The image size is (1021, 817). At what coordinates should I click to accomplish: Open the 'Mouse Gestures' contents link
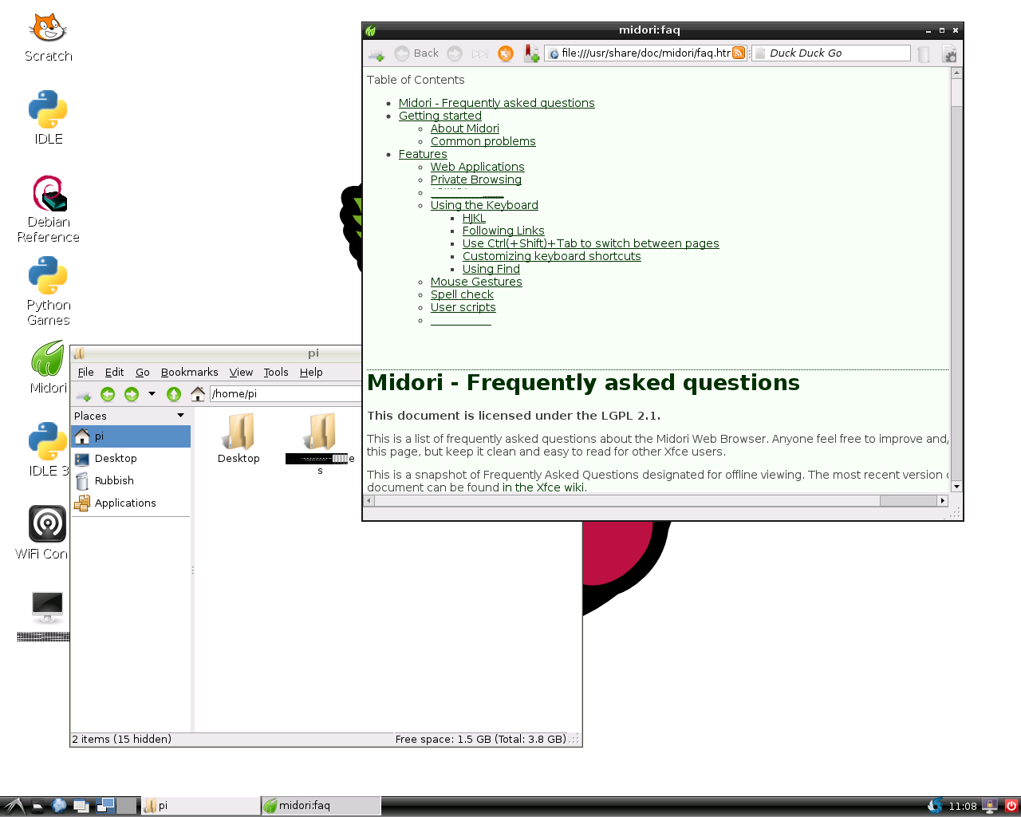(475, 282)
